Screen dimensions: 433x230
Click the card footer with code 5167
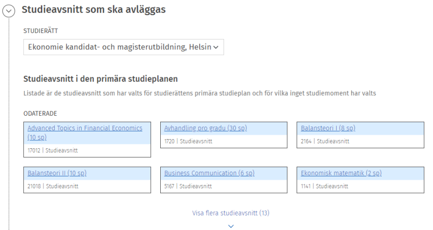pos(224,186)
